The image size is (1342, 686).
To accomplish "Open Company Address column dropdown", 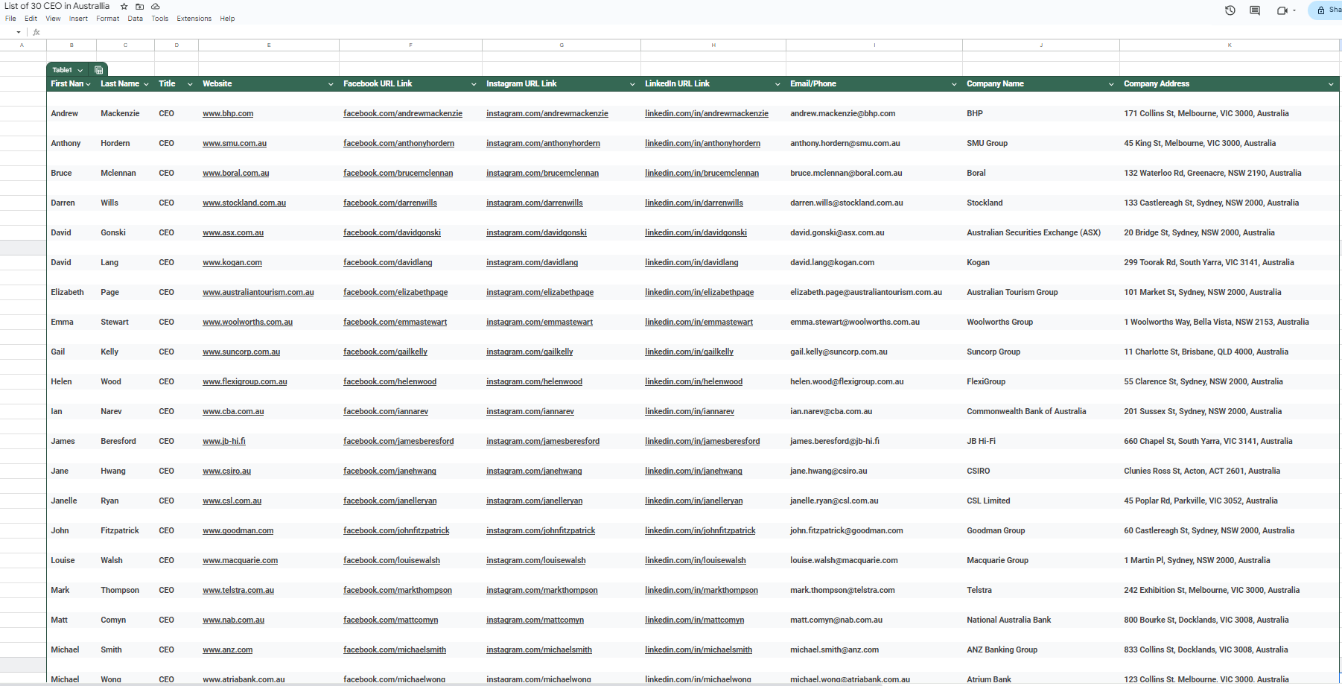I will [x=1331, y=84].
